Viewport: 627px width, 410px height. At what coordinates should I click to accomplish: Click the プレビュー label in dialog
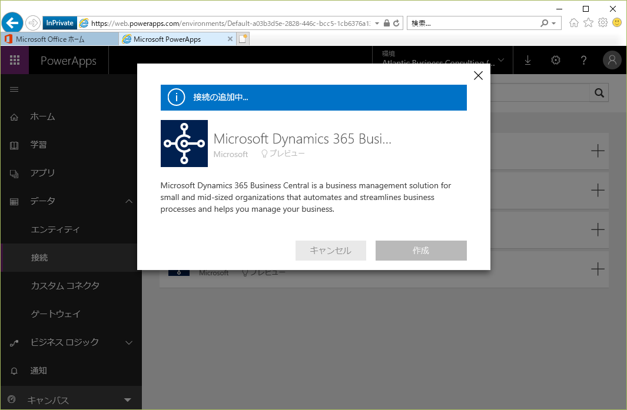click(x=287, y=154)
